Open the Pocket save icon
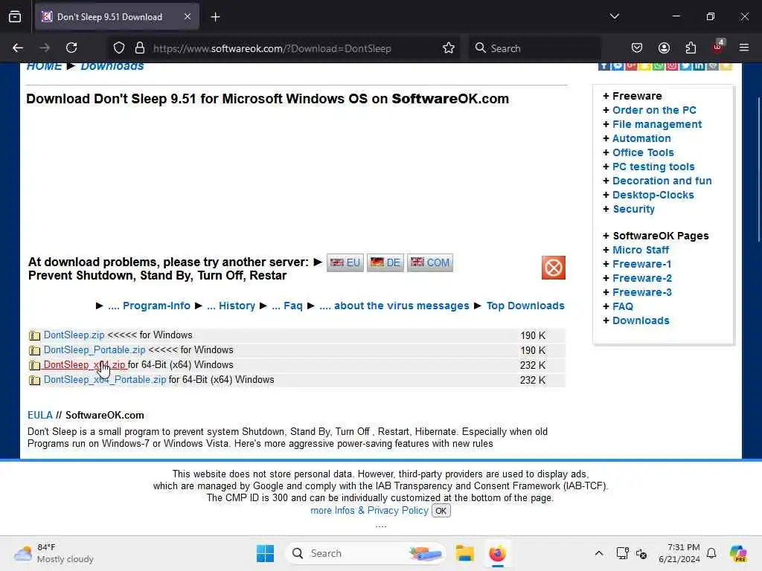 pyautogui.click(x=637, y=48)
